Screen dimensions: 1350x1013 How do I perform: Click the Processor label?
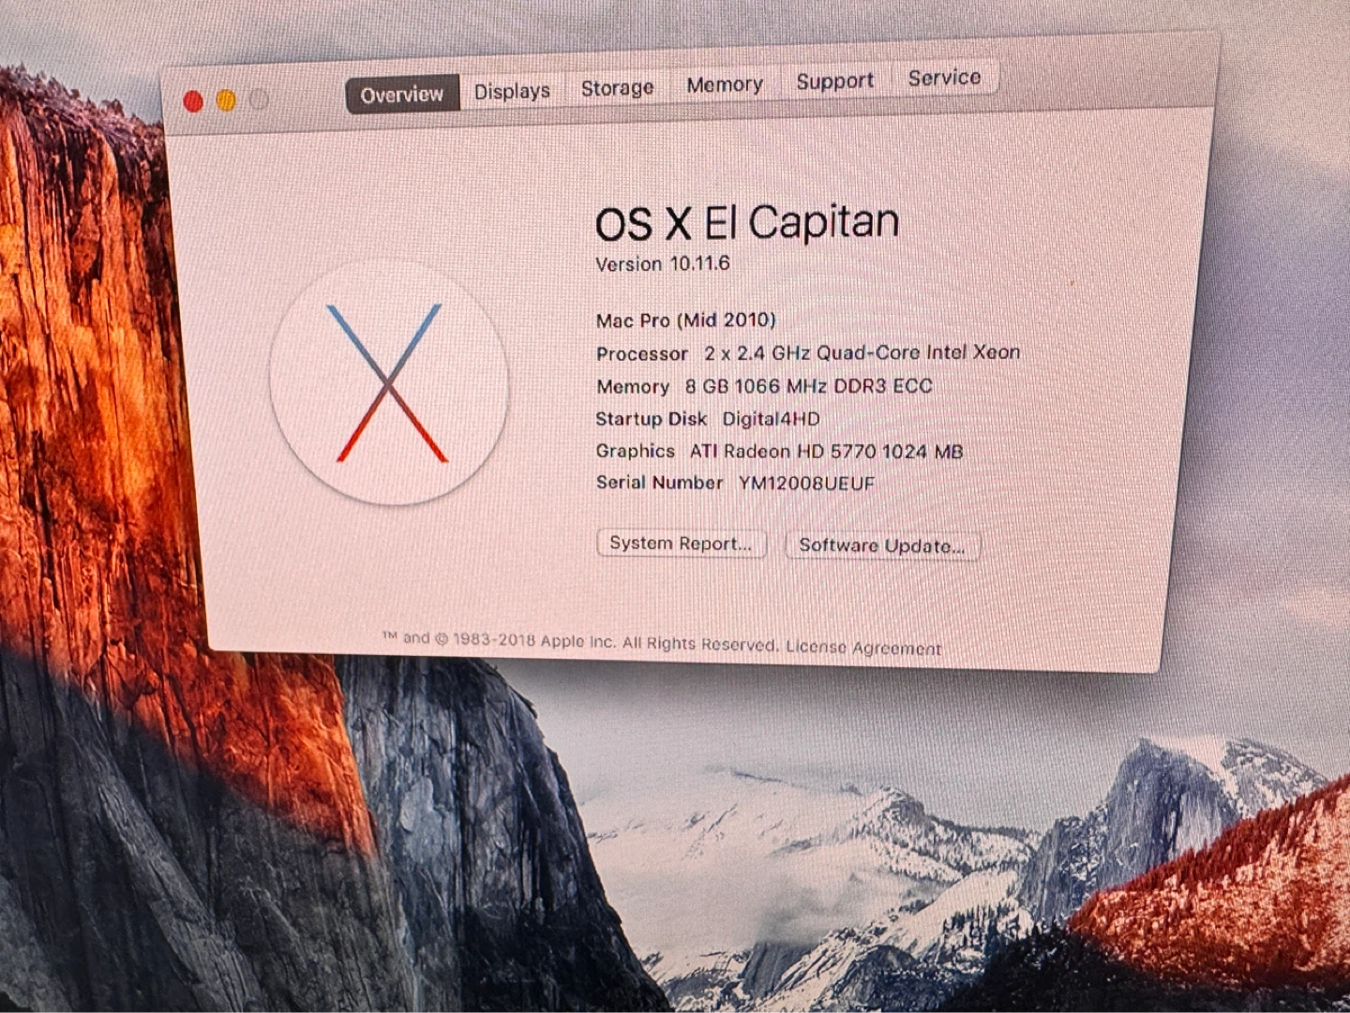click(x=642, y=353)
